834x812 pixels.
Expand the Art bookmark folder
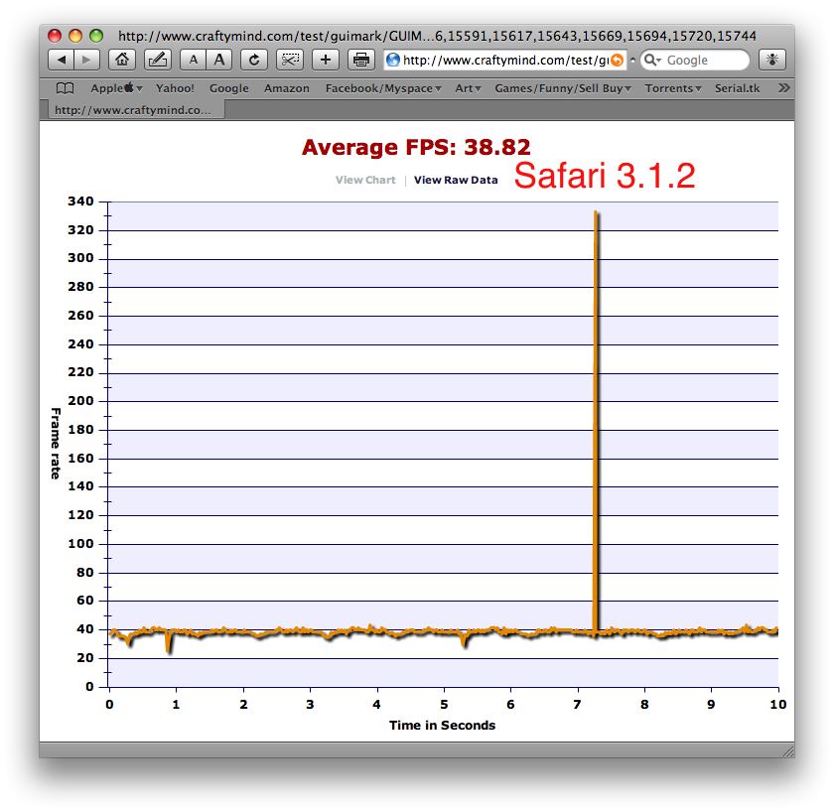468,88
